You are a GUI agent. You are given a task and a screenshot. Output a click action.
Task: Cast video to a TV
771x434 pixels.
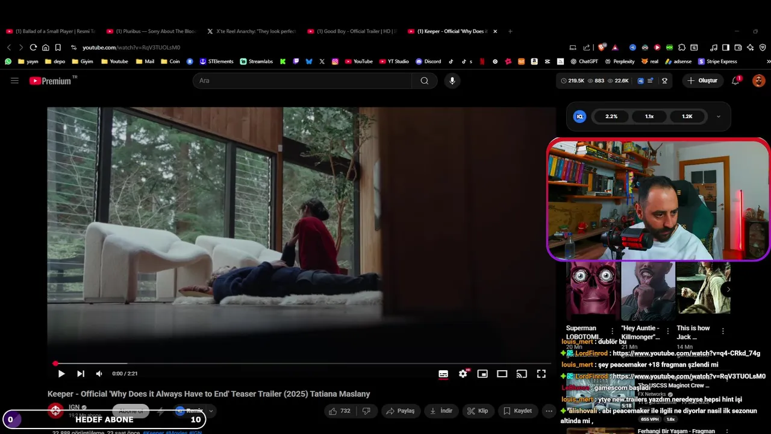(522, 374)
